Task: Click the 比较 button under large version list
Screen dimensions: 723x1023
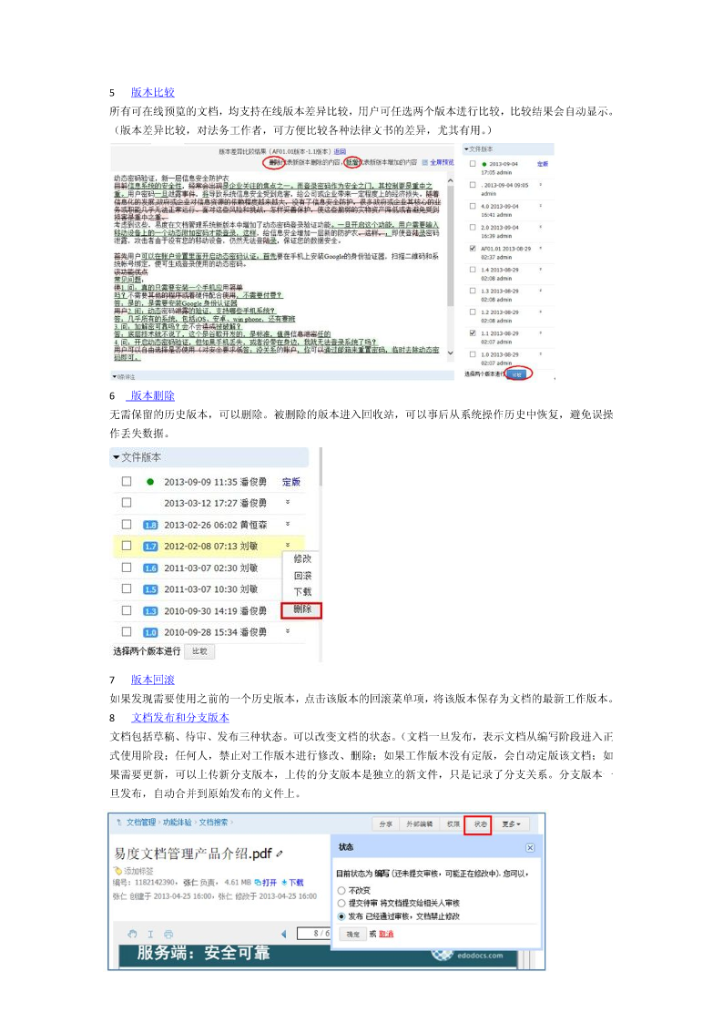Action: [199, 651]
